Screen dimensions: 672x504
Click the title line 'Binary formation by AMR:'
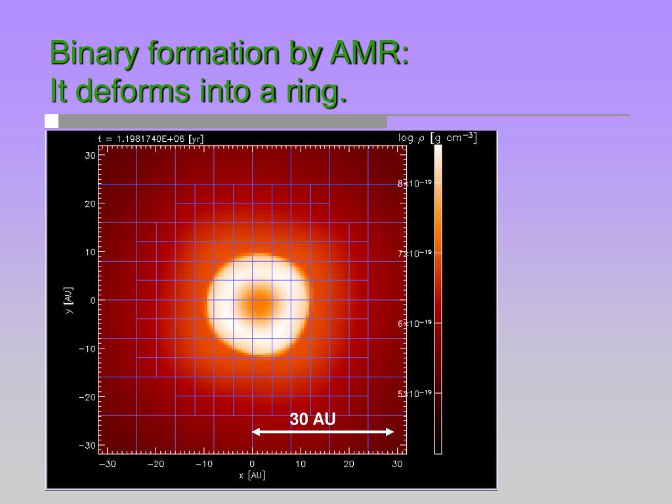pyautogui.click(x=230, y=54)
